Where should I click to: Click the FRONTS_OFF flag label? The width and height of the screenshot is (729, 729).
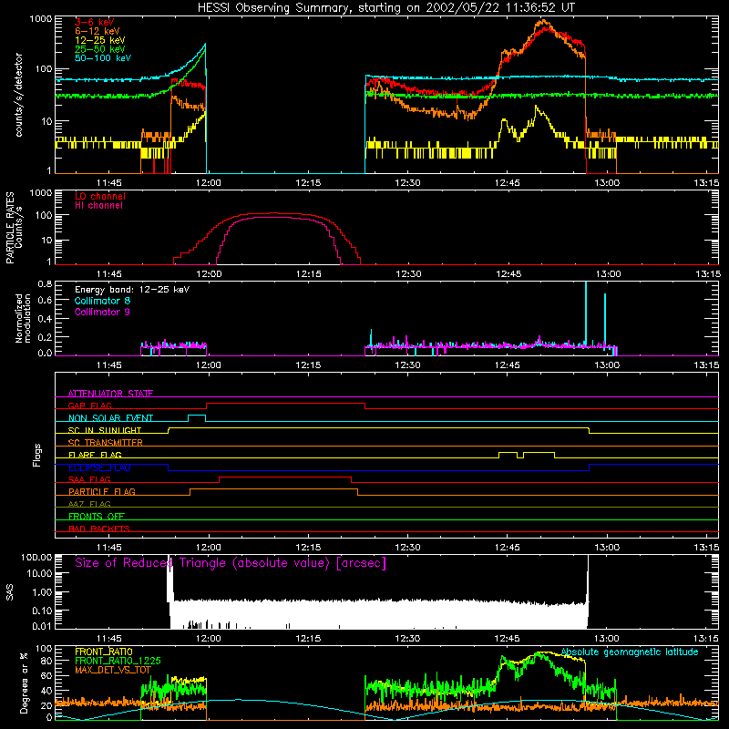[97, 516]
